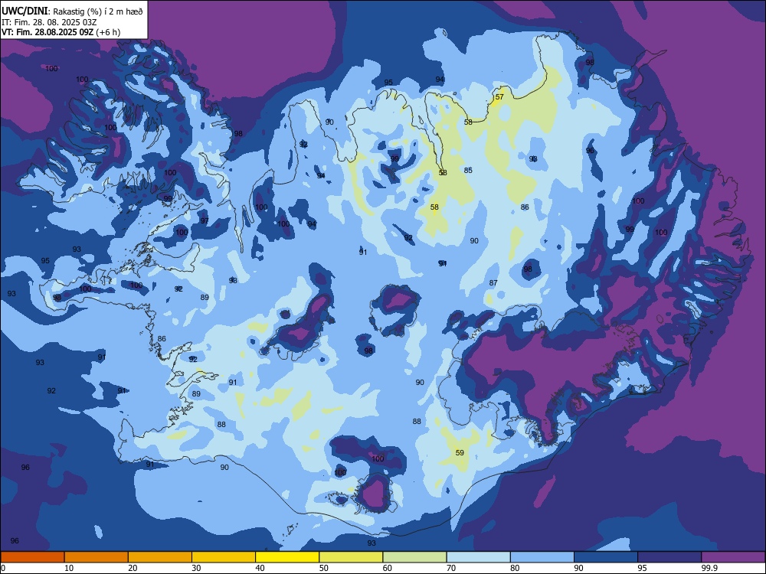Click the '87' humidity value on the map

tap(493, 283)
